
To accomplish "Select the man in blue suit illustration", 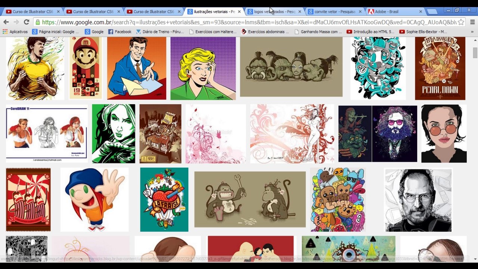I will [x=137, y=68].
